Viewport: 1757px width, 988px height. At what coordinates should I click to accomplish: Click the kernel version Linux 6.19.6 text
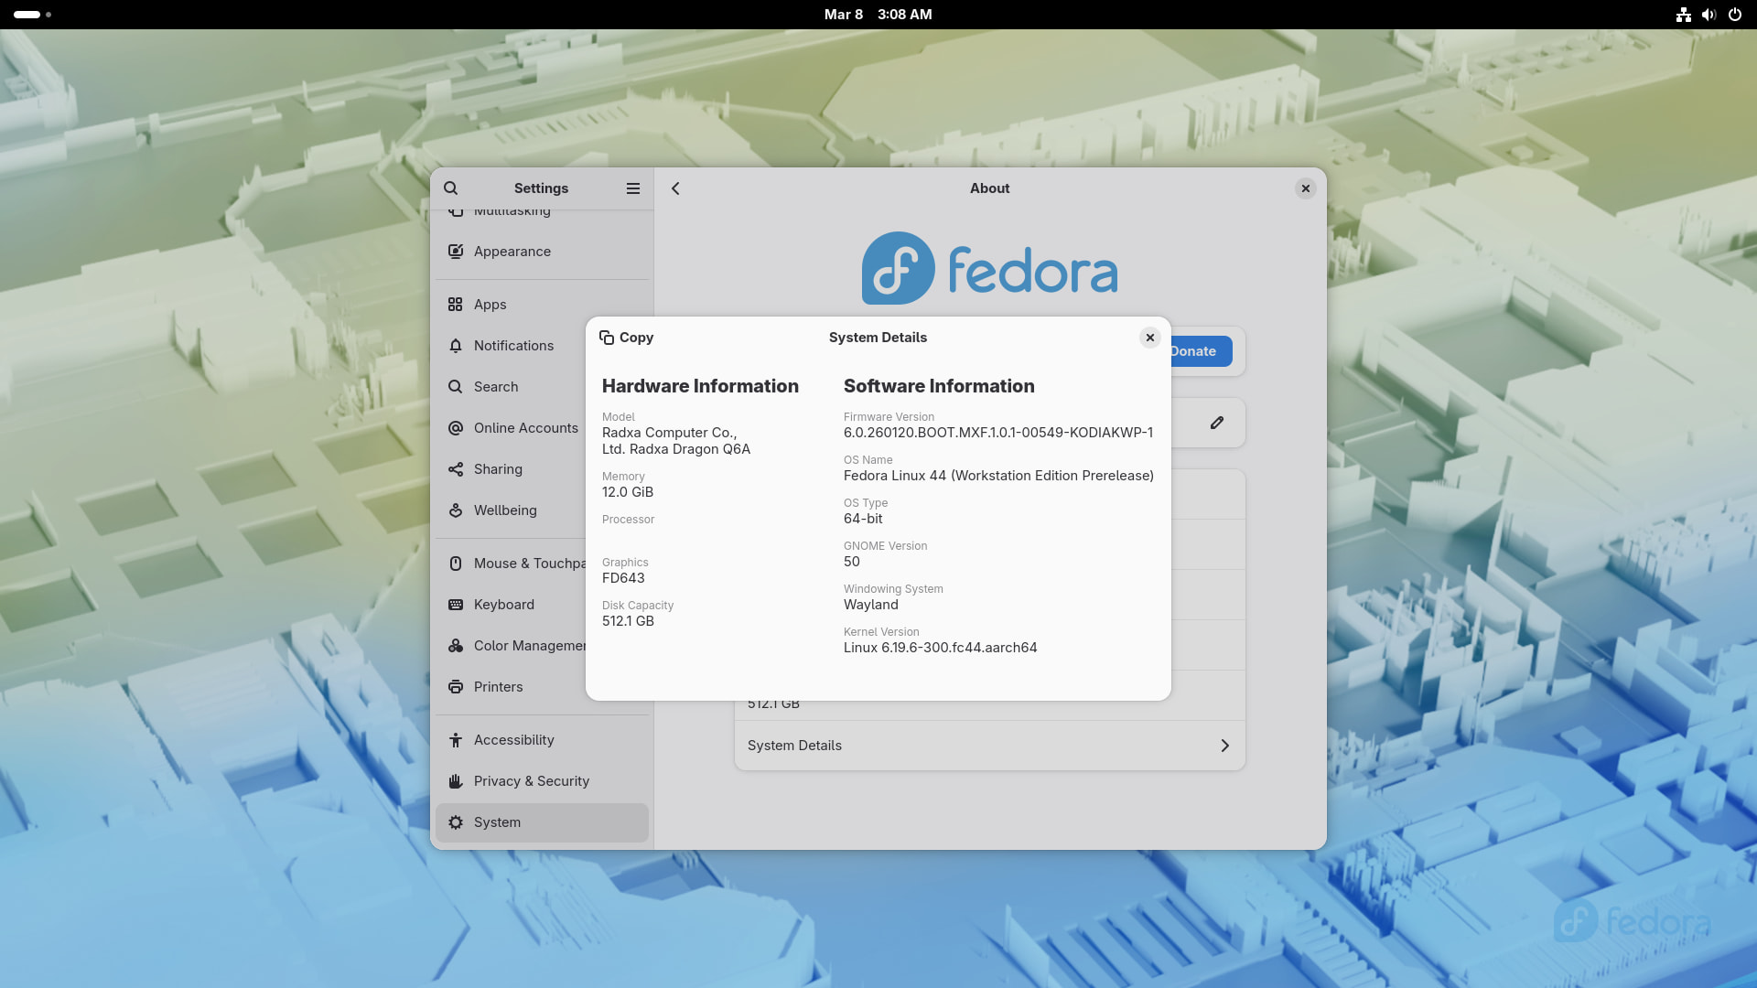pyautogui.click(x=941, y=648)
